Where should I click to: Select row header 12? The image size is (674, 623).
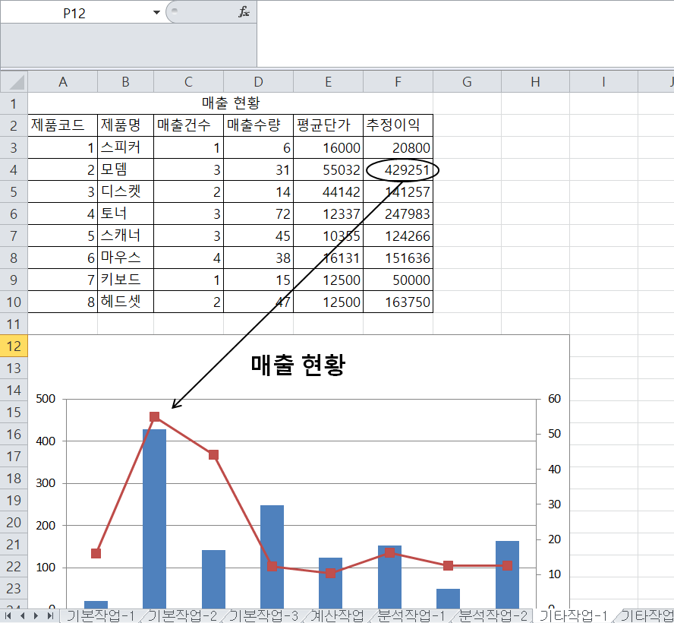(x=14, y=346)
